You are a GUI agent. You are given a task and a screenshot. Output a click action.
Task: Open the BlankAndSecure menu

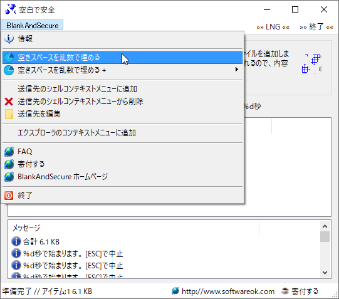click(32, 26)
